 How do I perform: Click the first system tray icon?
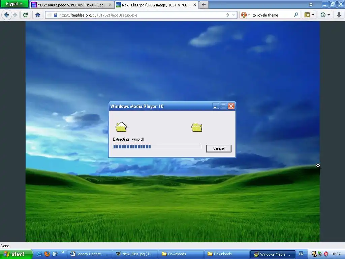314,254
